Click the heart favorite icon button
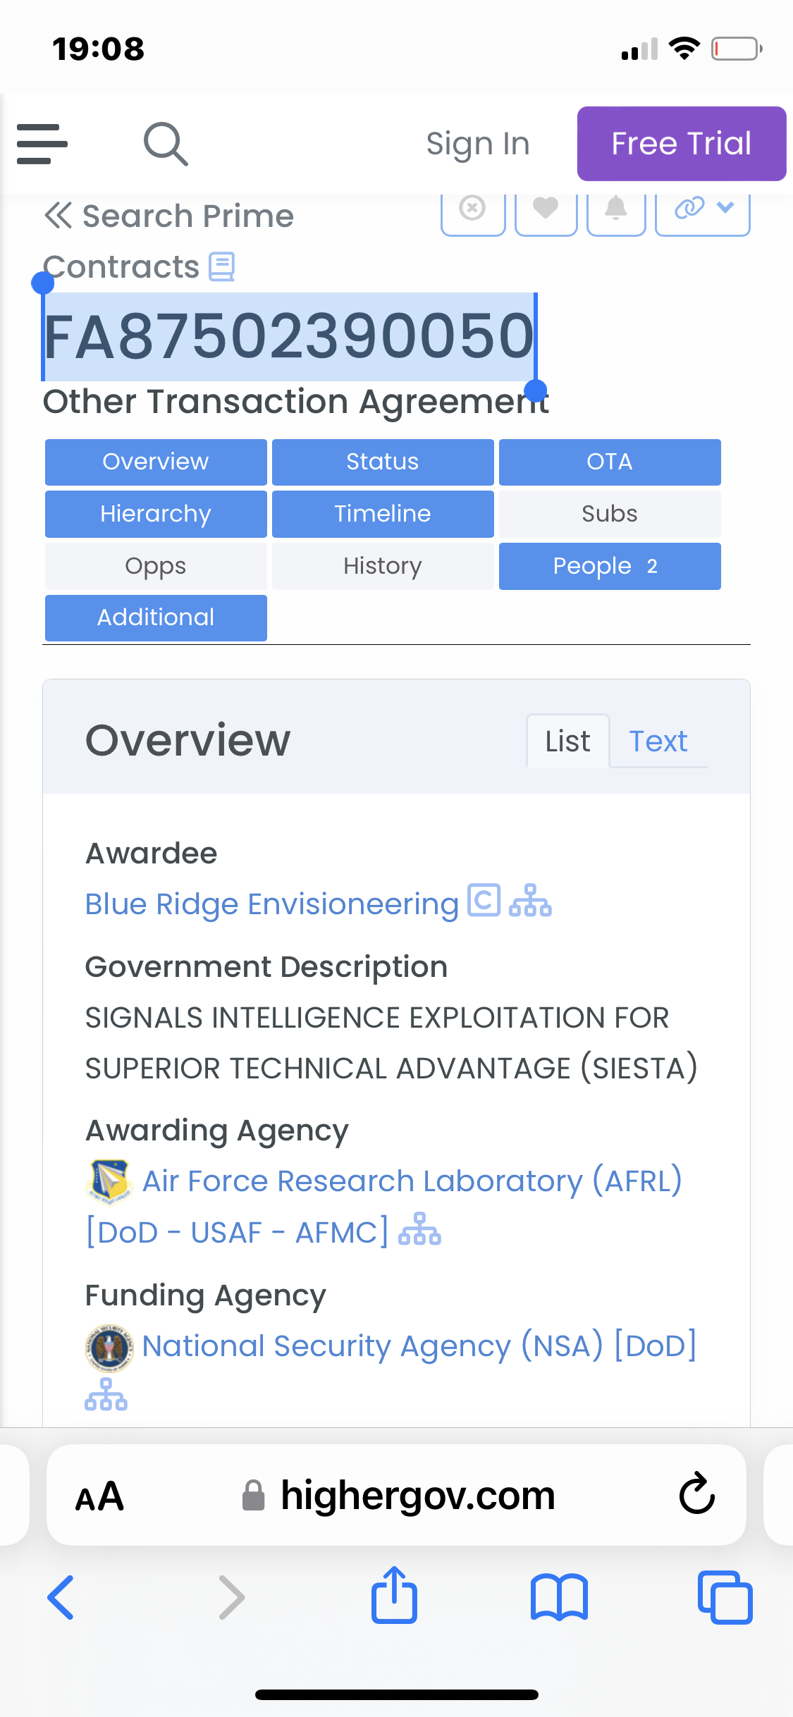Viewport: 793px width, 1717px height. [546, 209]
